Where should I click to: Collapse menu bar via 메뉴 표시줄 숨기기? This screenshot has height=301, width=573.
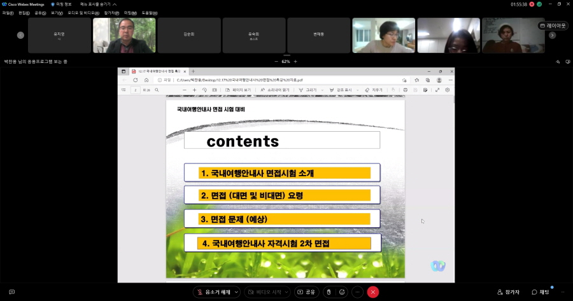coord(98,4)
